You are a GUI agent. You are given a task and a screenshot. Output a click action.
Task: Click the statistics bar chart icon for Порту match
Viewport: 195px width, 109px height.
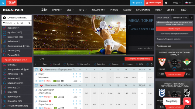(59, 81)
